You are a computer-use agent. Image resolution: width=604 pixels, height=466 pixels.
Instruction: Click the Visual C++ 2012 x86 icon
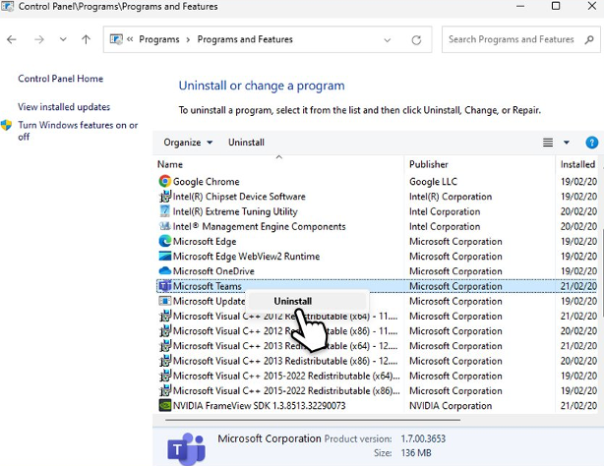click(x=165, y=331)
